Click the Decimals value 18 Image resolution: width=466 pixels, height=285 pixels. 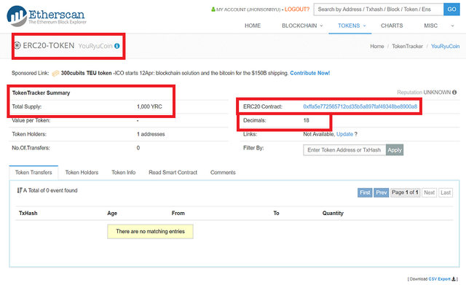[306, 120]
